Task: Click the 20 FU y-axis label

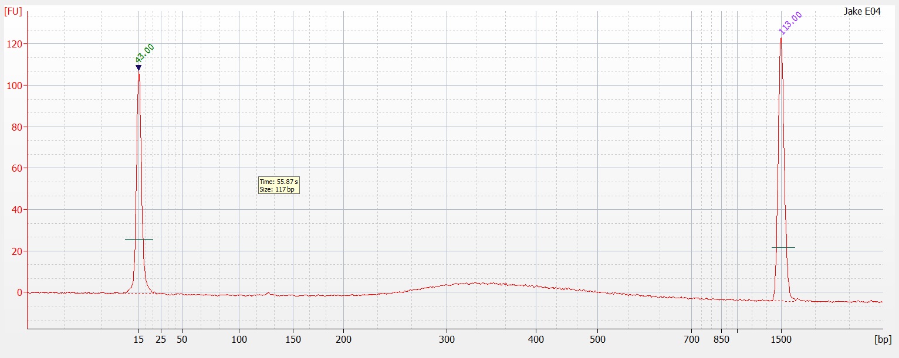Action: tap(18, 251)
